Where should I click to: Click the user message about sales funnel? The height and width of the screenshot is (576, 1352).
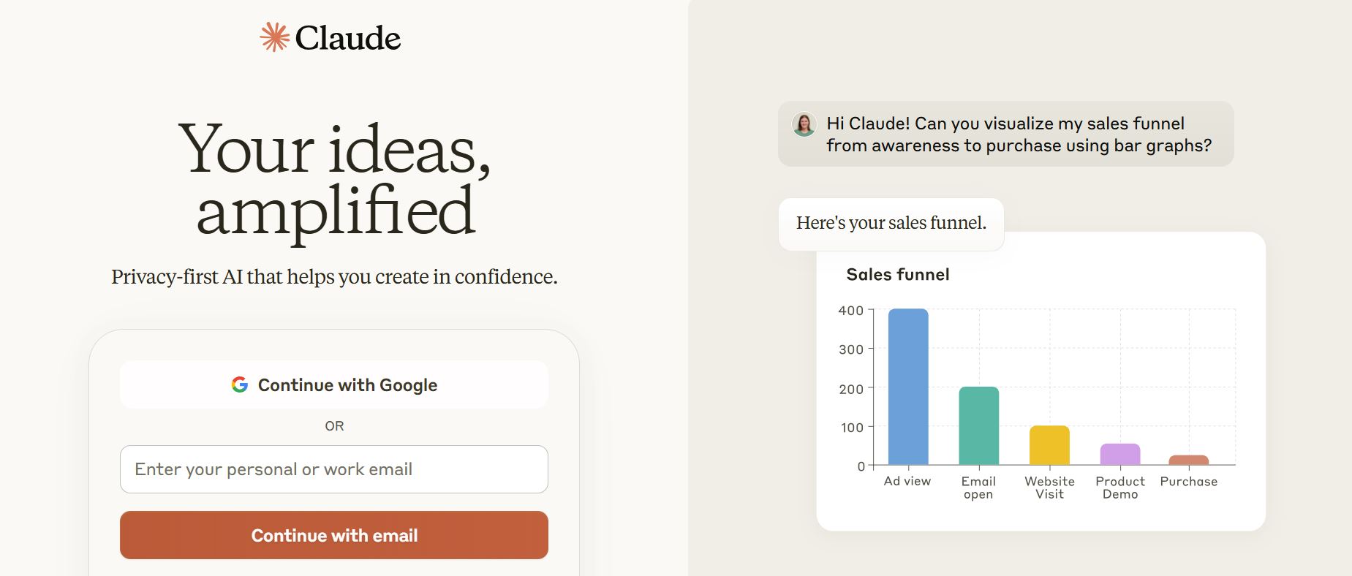(1006, 134)
